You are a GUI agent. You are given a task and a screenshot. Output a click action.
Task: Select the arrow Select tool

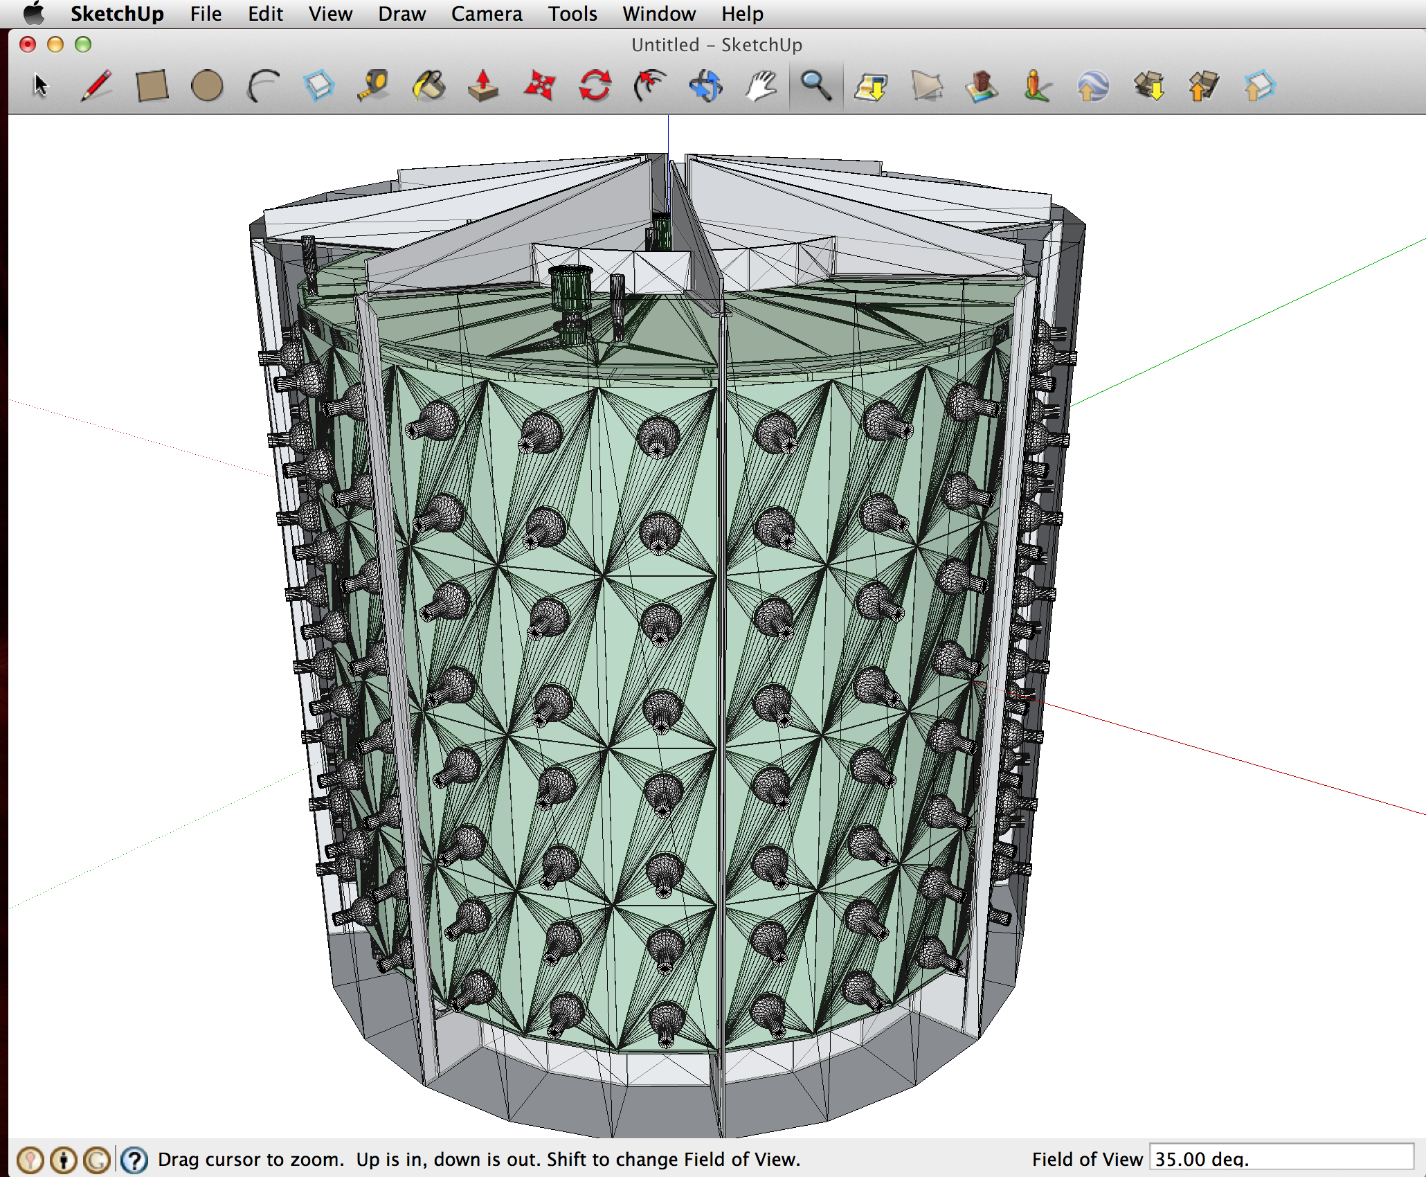41,86
